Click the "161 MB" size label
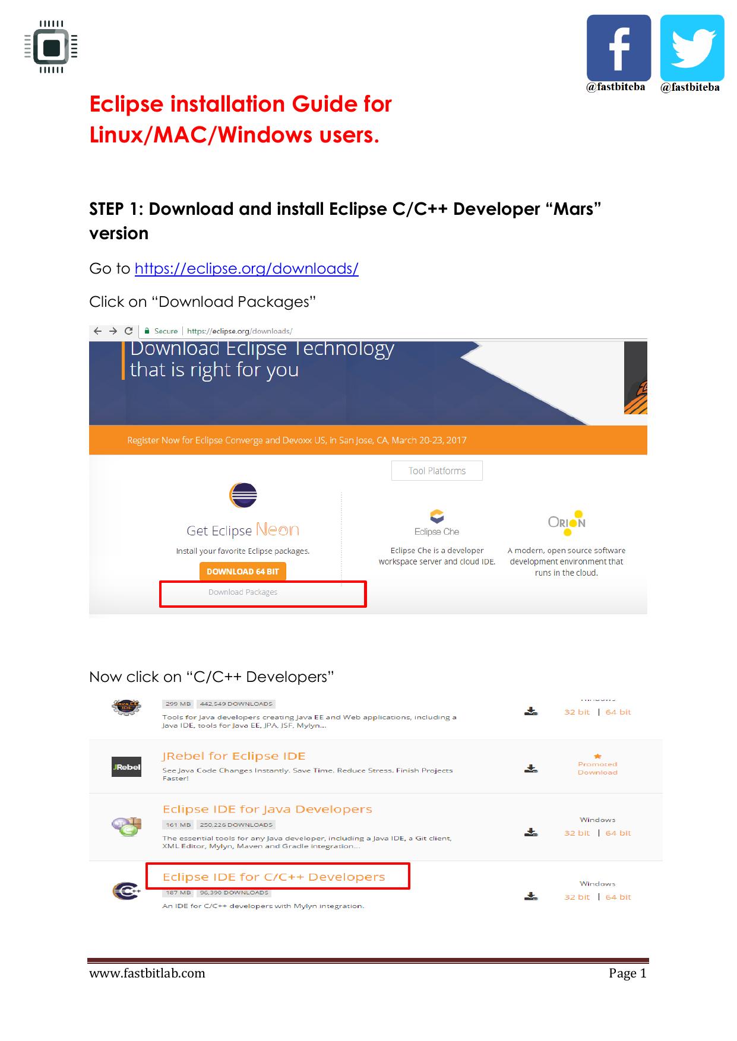This screenshot has width=737, height=1041. (x=178, y=825)
